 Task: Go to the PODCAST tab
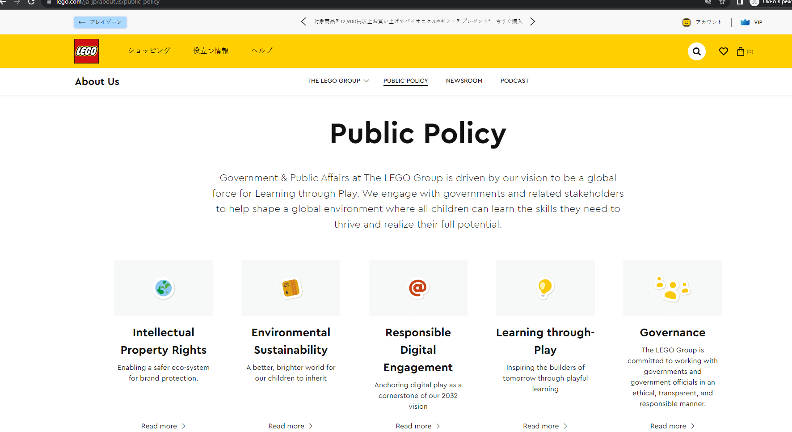[514, 81]
